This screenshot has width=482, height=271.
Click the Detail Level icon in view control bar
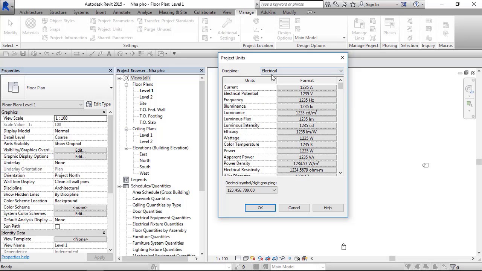pyautogui.click(x=238, y=259)
